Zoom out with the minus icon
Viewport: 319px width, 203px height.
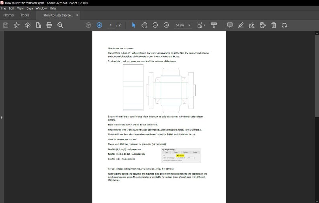[x=155, y=25]
